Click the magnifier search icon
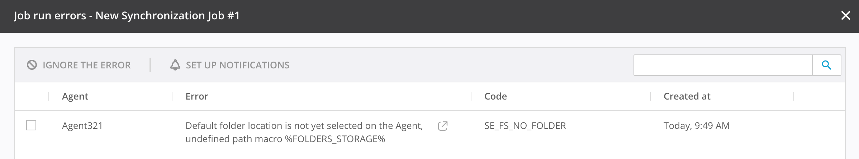 click(826, 65)
